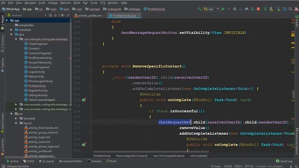299x168 pixels.
Task: Collapse the layout folder
Action: pos(16,123)
